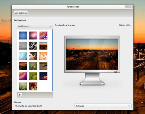This screenshot has width=145, height=114.
Task: Select the orange leaves wallpaper thumbnail
Action: point(43,56)
